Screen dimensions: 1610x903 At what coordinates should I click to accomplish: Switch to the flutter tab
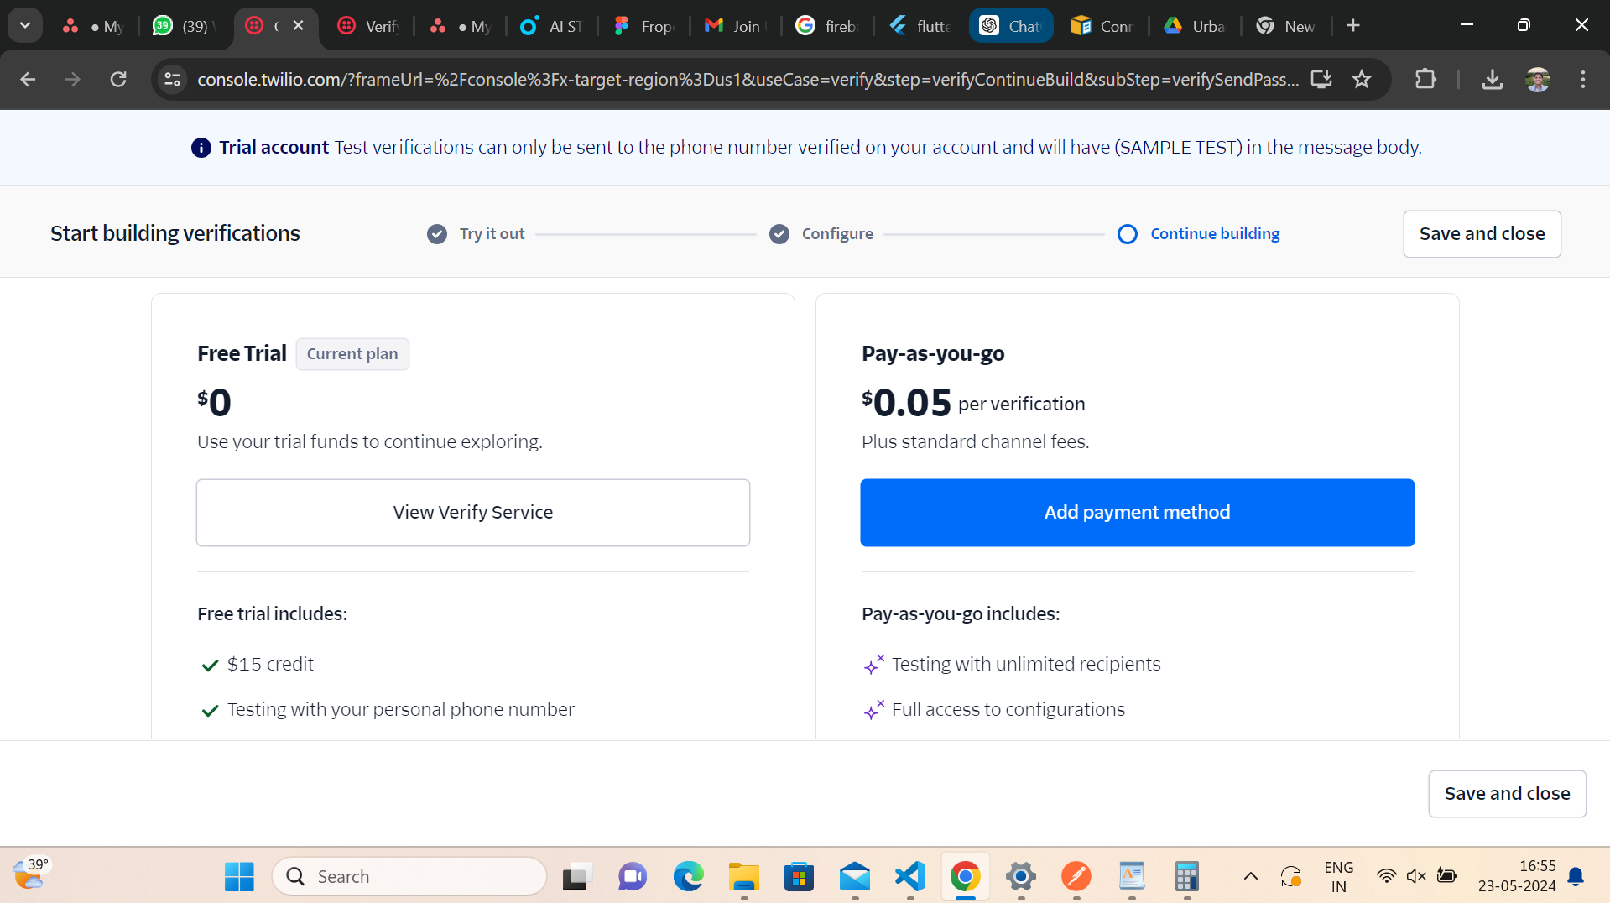click(920, 26)
